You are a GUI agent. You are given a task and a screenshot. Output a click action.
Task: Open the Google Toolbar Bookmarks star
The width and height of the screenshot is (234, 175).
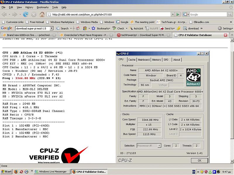[x=93, y=28]
